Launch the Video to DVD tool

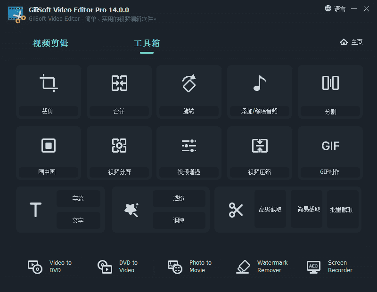(50, 267)
